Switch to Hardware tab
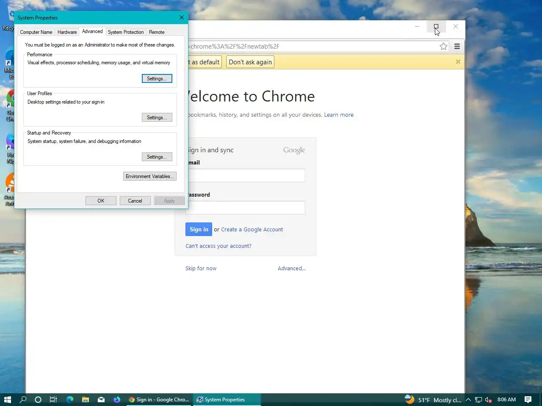Image resolution: width=542 pixels, height=406 pixels. pos(67,32)
